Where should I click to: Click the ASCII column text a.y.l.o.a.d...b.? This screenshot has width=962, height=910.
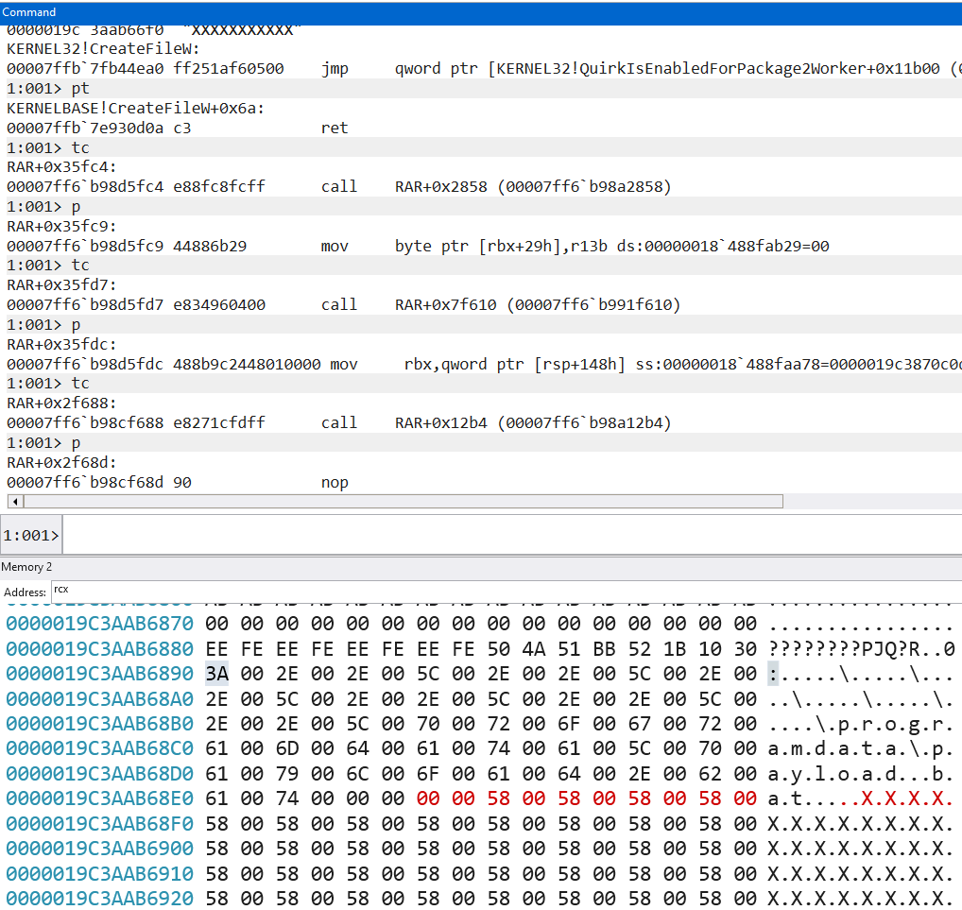coord(862,774)
